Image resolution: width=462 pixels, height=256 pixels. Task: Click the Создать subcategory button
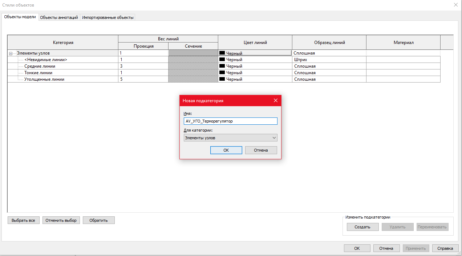tap(362, 227)
